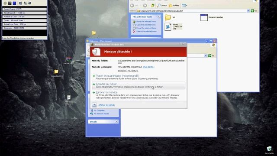
Task: Click 'Afficher les détails' link
Action: [106, 105]
